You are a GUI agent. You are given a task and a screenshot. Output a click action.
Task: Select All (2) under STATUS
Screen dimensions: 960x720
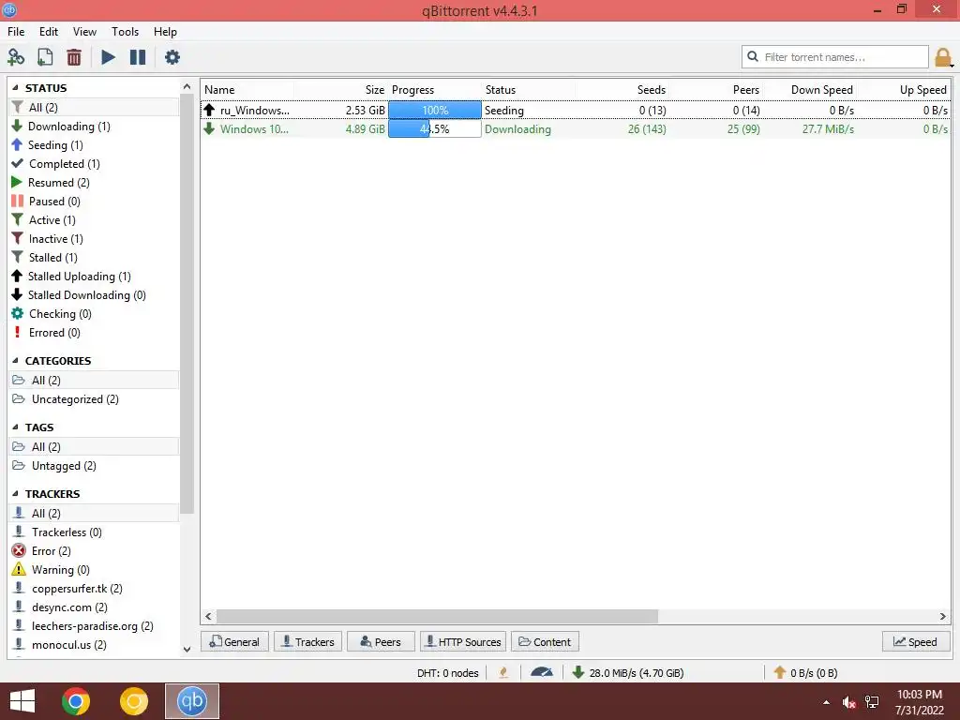point(95,107)
